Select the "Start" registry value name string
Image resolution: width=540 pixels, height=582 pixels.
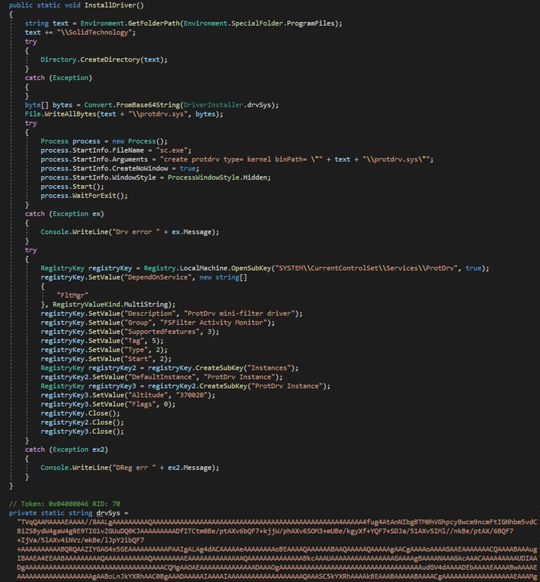coord(138,359)
